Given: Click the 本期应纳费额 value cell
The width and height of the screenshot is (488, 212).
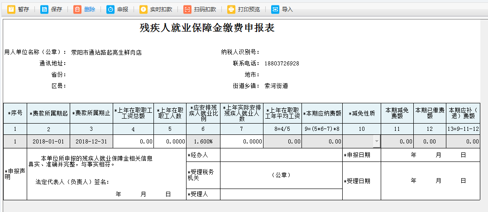Looking at the screenshot, I should pos(322,141).
